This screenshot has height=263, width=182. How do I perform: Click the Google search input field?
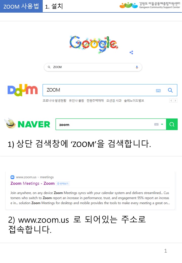point(93,67)
